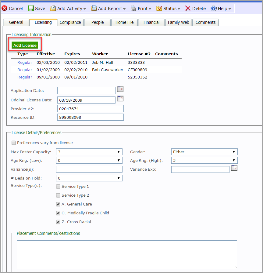This screenshot has height=273, width=263.
Task: Click the Worker column header
Action: point(100,54)
